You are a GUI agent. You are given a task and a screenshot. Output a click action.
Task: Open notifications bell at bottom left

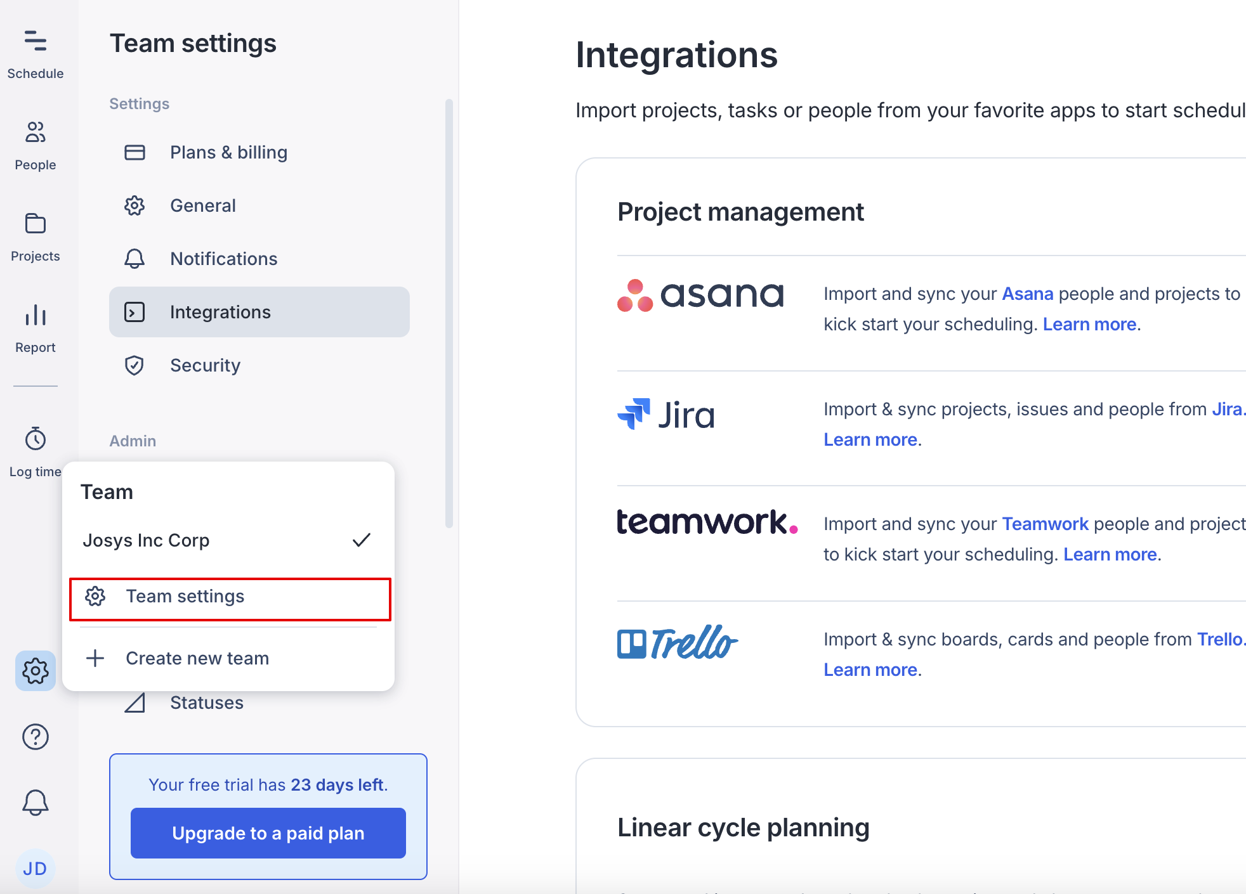(36, 803)
